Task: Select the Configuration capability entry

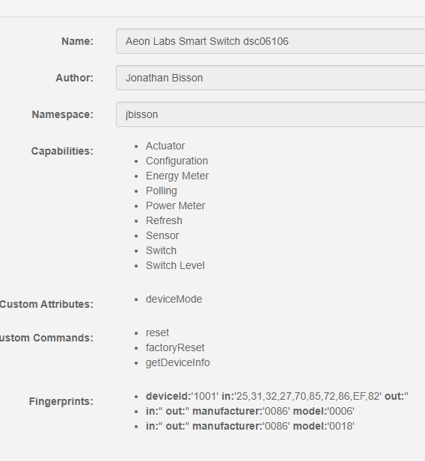Action: click(x=177, y=161)
